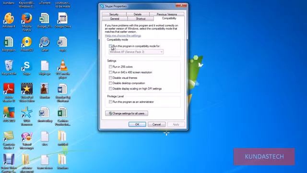307x173 pixels.
Task: Tick Disable desktop composition checkbox
Action: [110, 83]
